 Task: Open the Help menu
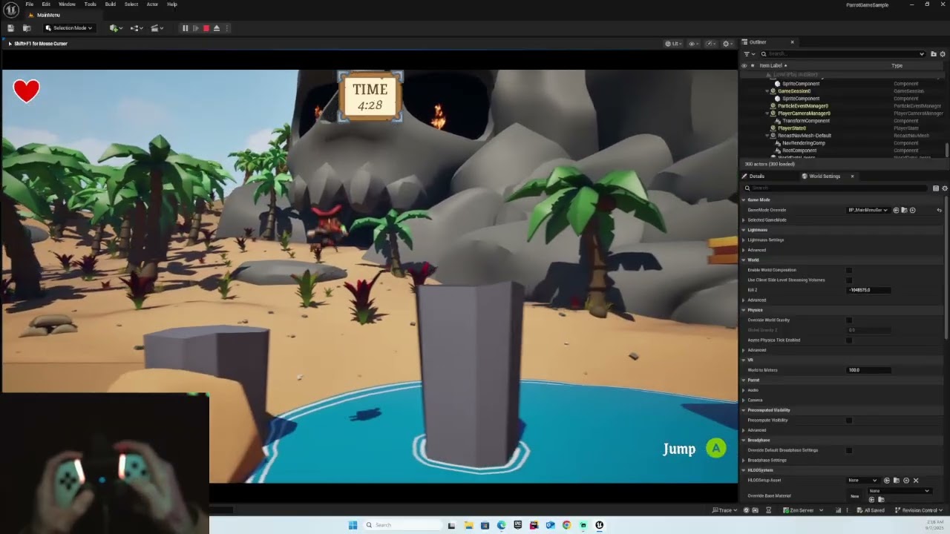pos(172,4)
